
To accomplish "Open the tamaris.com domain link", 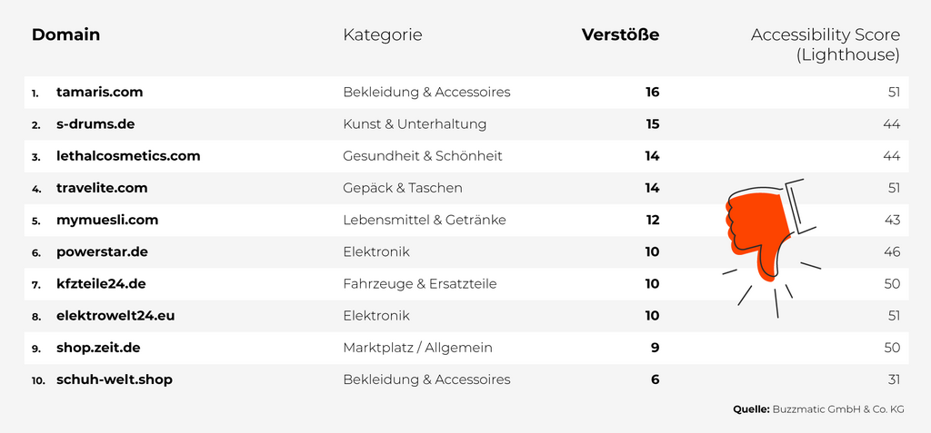I will tap(99, 92).
